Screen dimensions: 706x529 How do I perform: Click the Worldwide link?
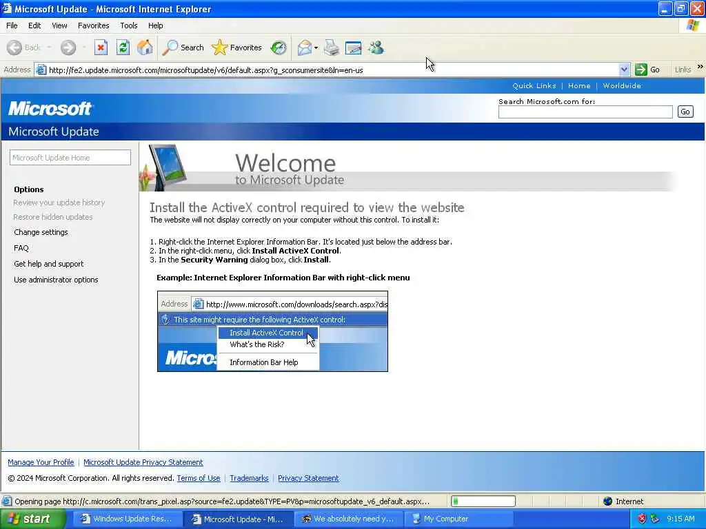pos(622,85)
